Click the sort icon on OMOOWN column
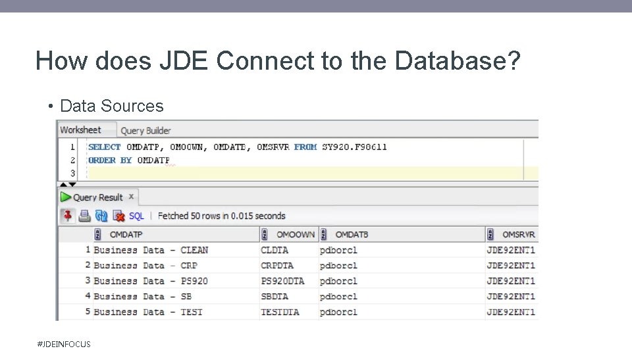The image size is (632, 355). pyautogui.click(x=265, y=235)
